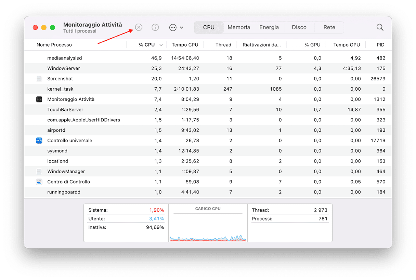Screen dimensions: 416x280
Task: Click the Controllo universale process name
Action: [x=69, y=141]
